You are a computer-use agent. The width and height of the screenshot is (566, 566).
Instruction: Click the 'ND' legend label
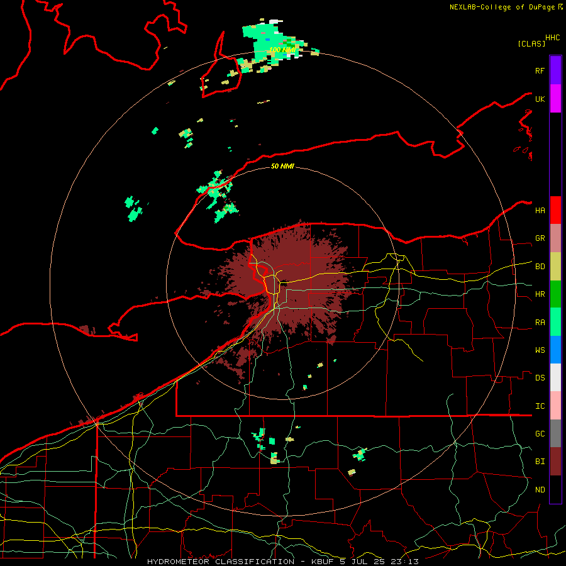540,490
